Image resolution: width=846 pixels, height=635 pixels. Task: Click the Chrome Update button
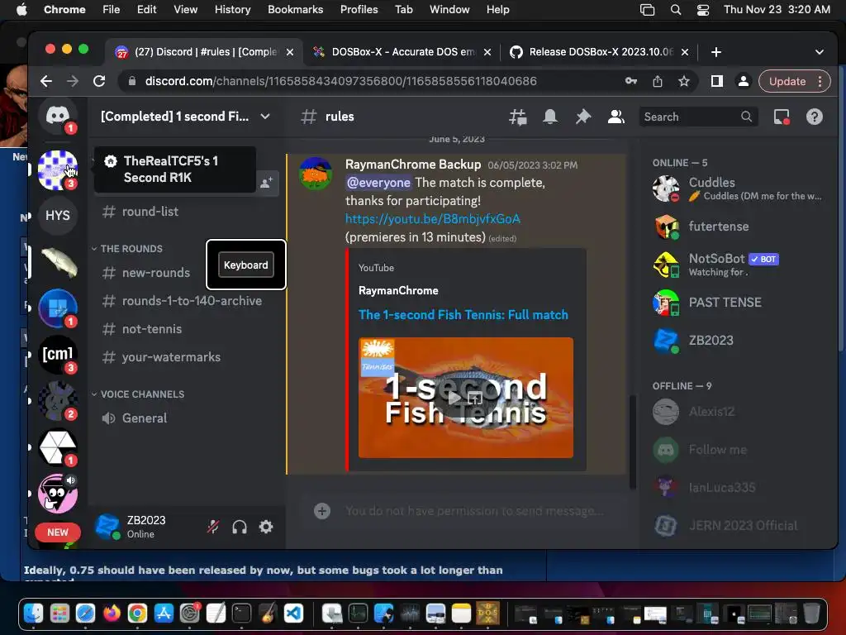pyautogui.click(x=794, y=81)
